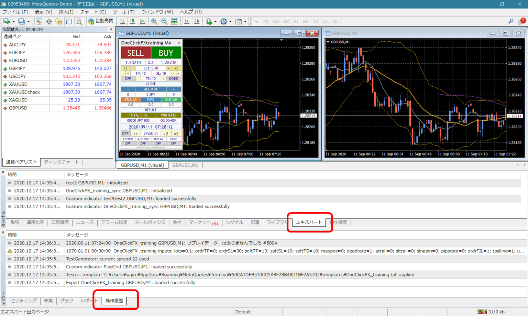Expand the templates dropdown arrow

click(x=245, y=22)
